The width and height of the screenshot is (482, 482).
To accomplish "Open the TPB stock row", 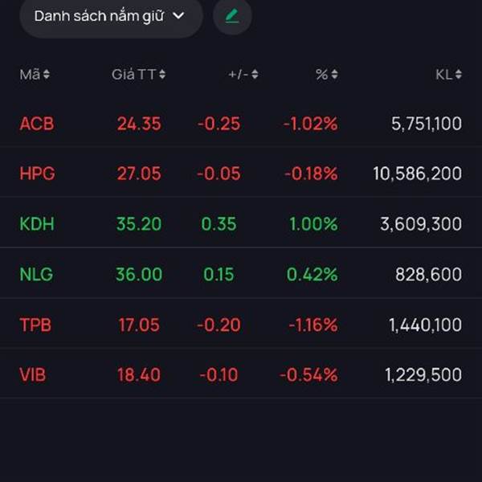I will [x=36, y=325].
